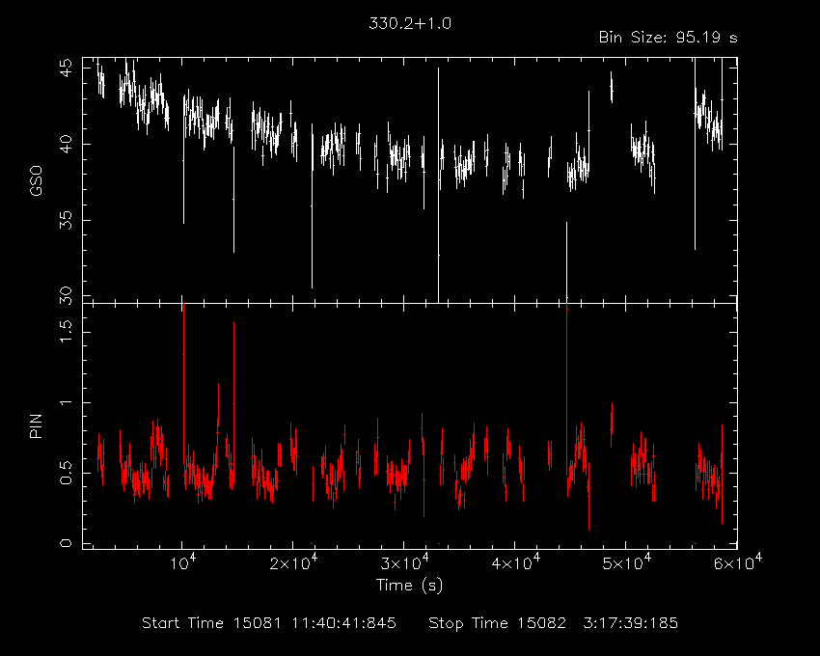Image resolution: width=820 pixels, height=656 pixels.
Task: Click the time axis label 3×10^4
Action: (405, 562)
